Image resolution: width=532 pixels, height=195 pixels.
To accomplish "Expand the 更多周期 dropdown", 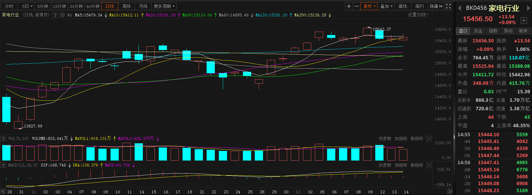I will pyautogui.click(x=164, y=6).
